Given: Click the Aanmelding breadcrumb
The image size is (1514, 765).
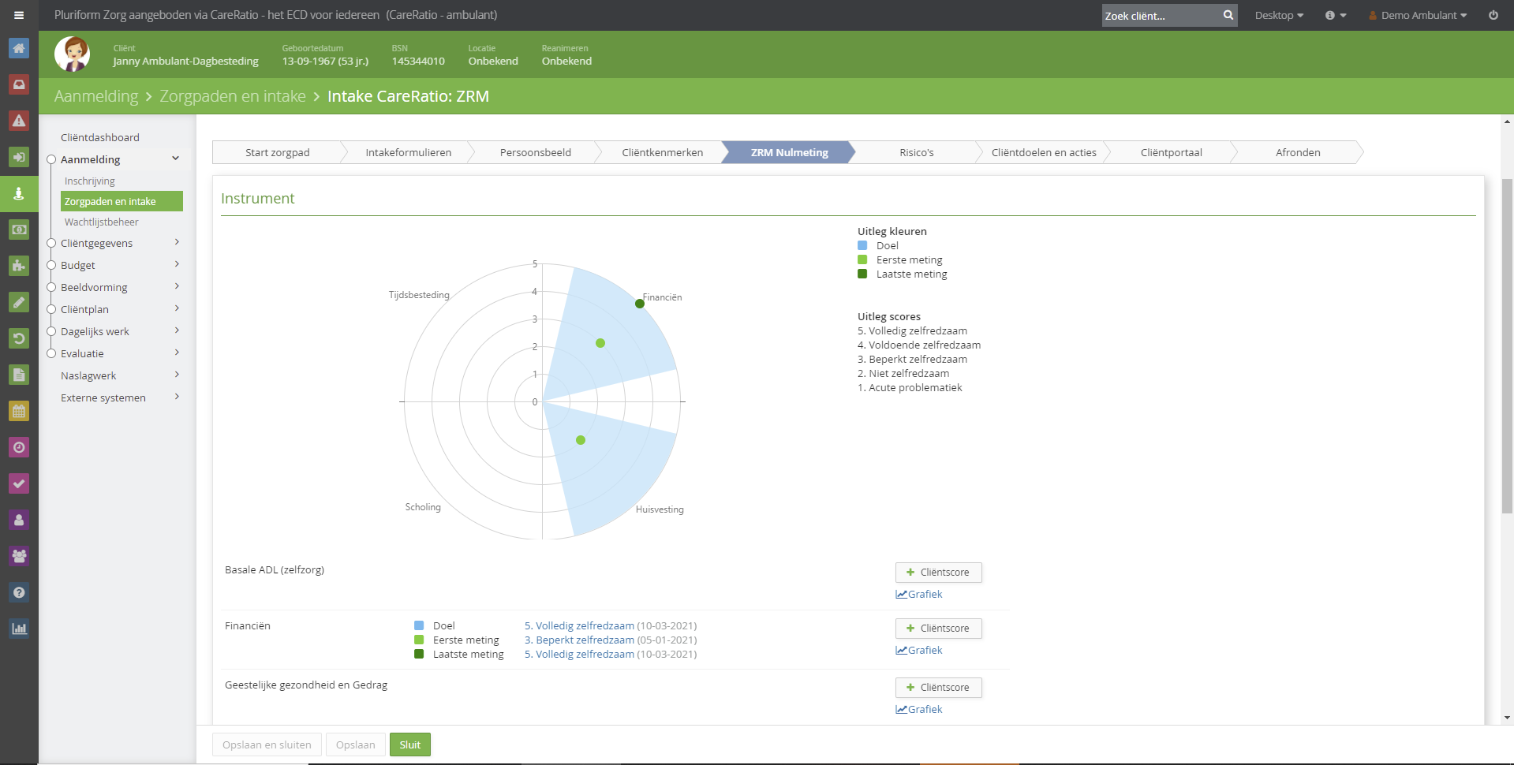Looking at the screenshot, I should click(x=96, y=96).
